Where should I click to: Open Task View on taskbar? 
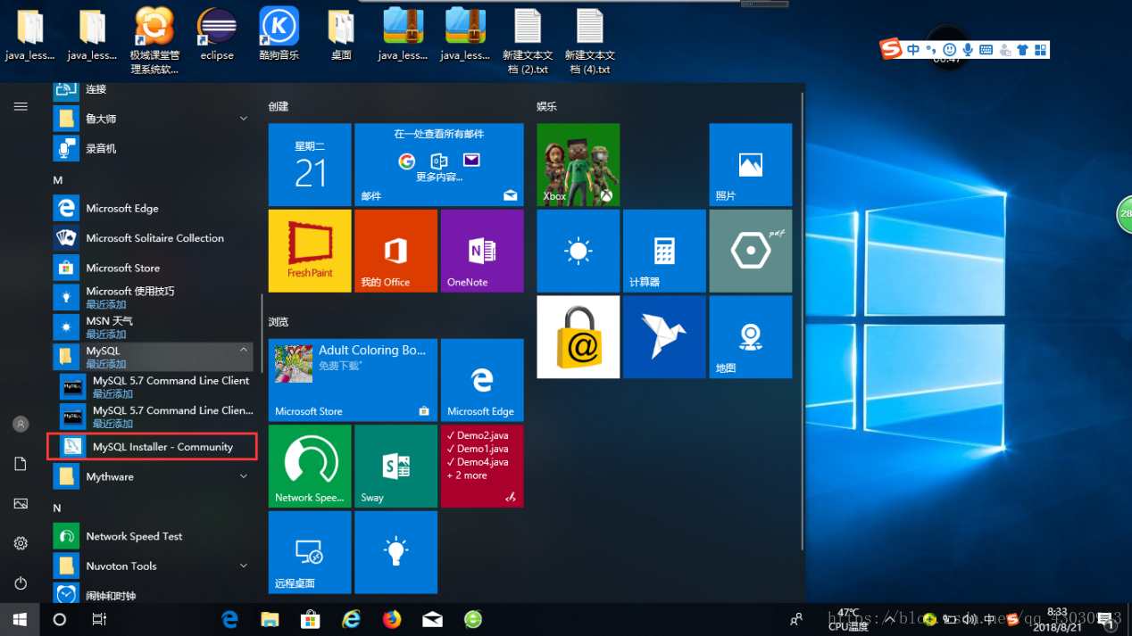[99, 619]
